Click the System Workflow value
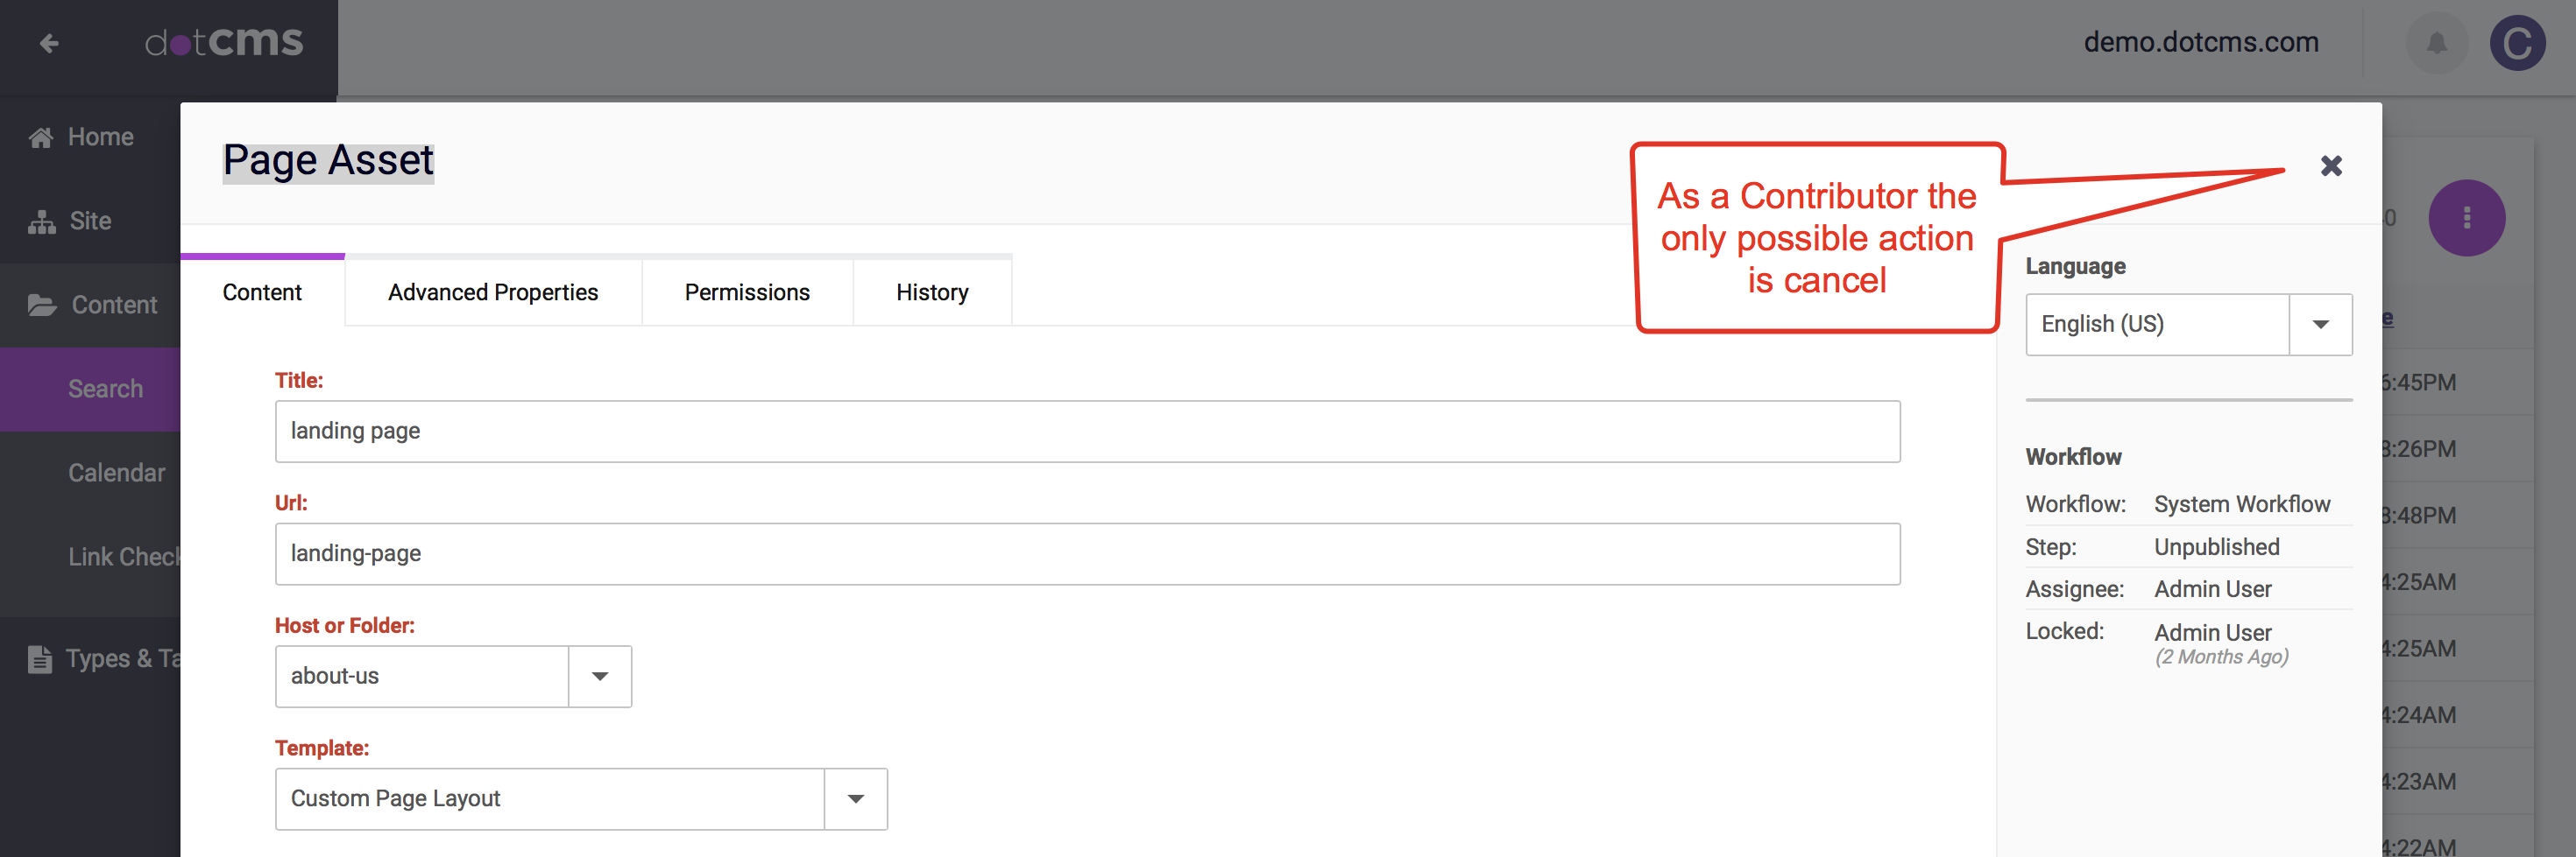 pos(2241,504)
